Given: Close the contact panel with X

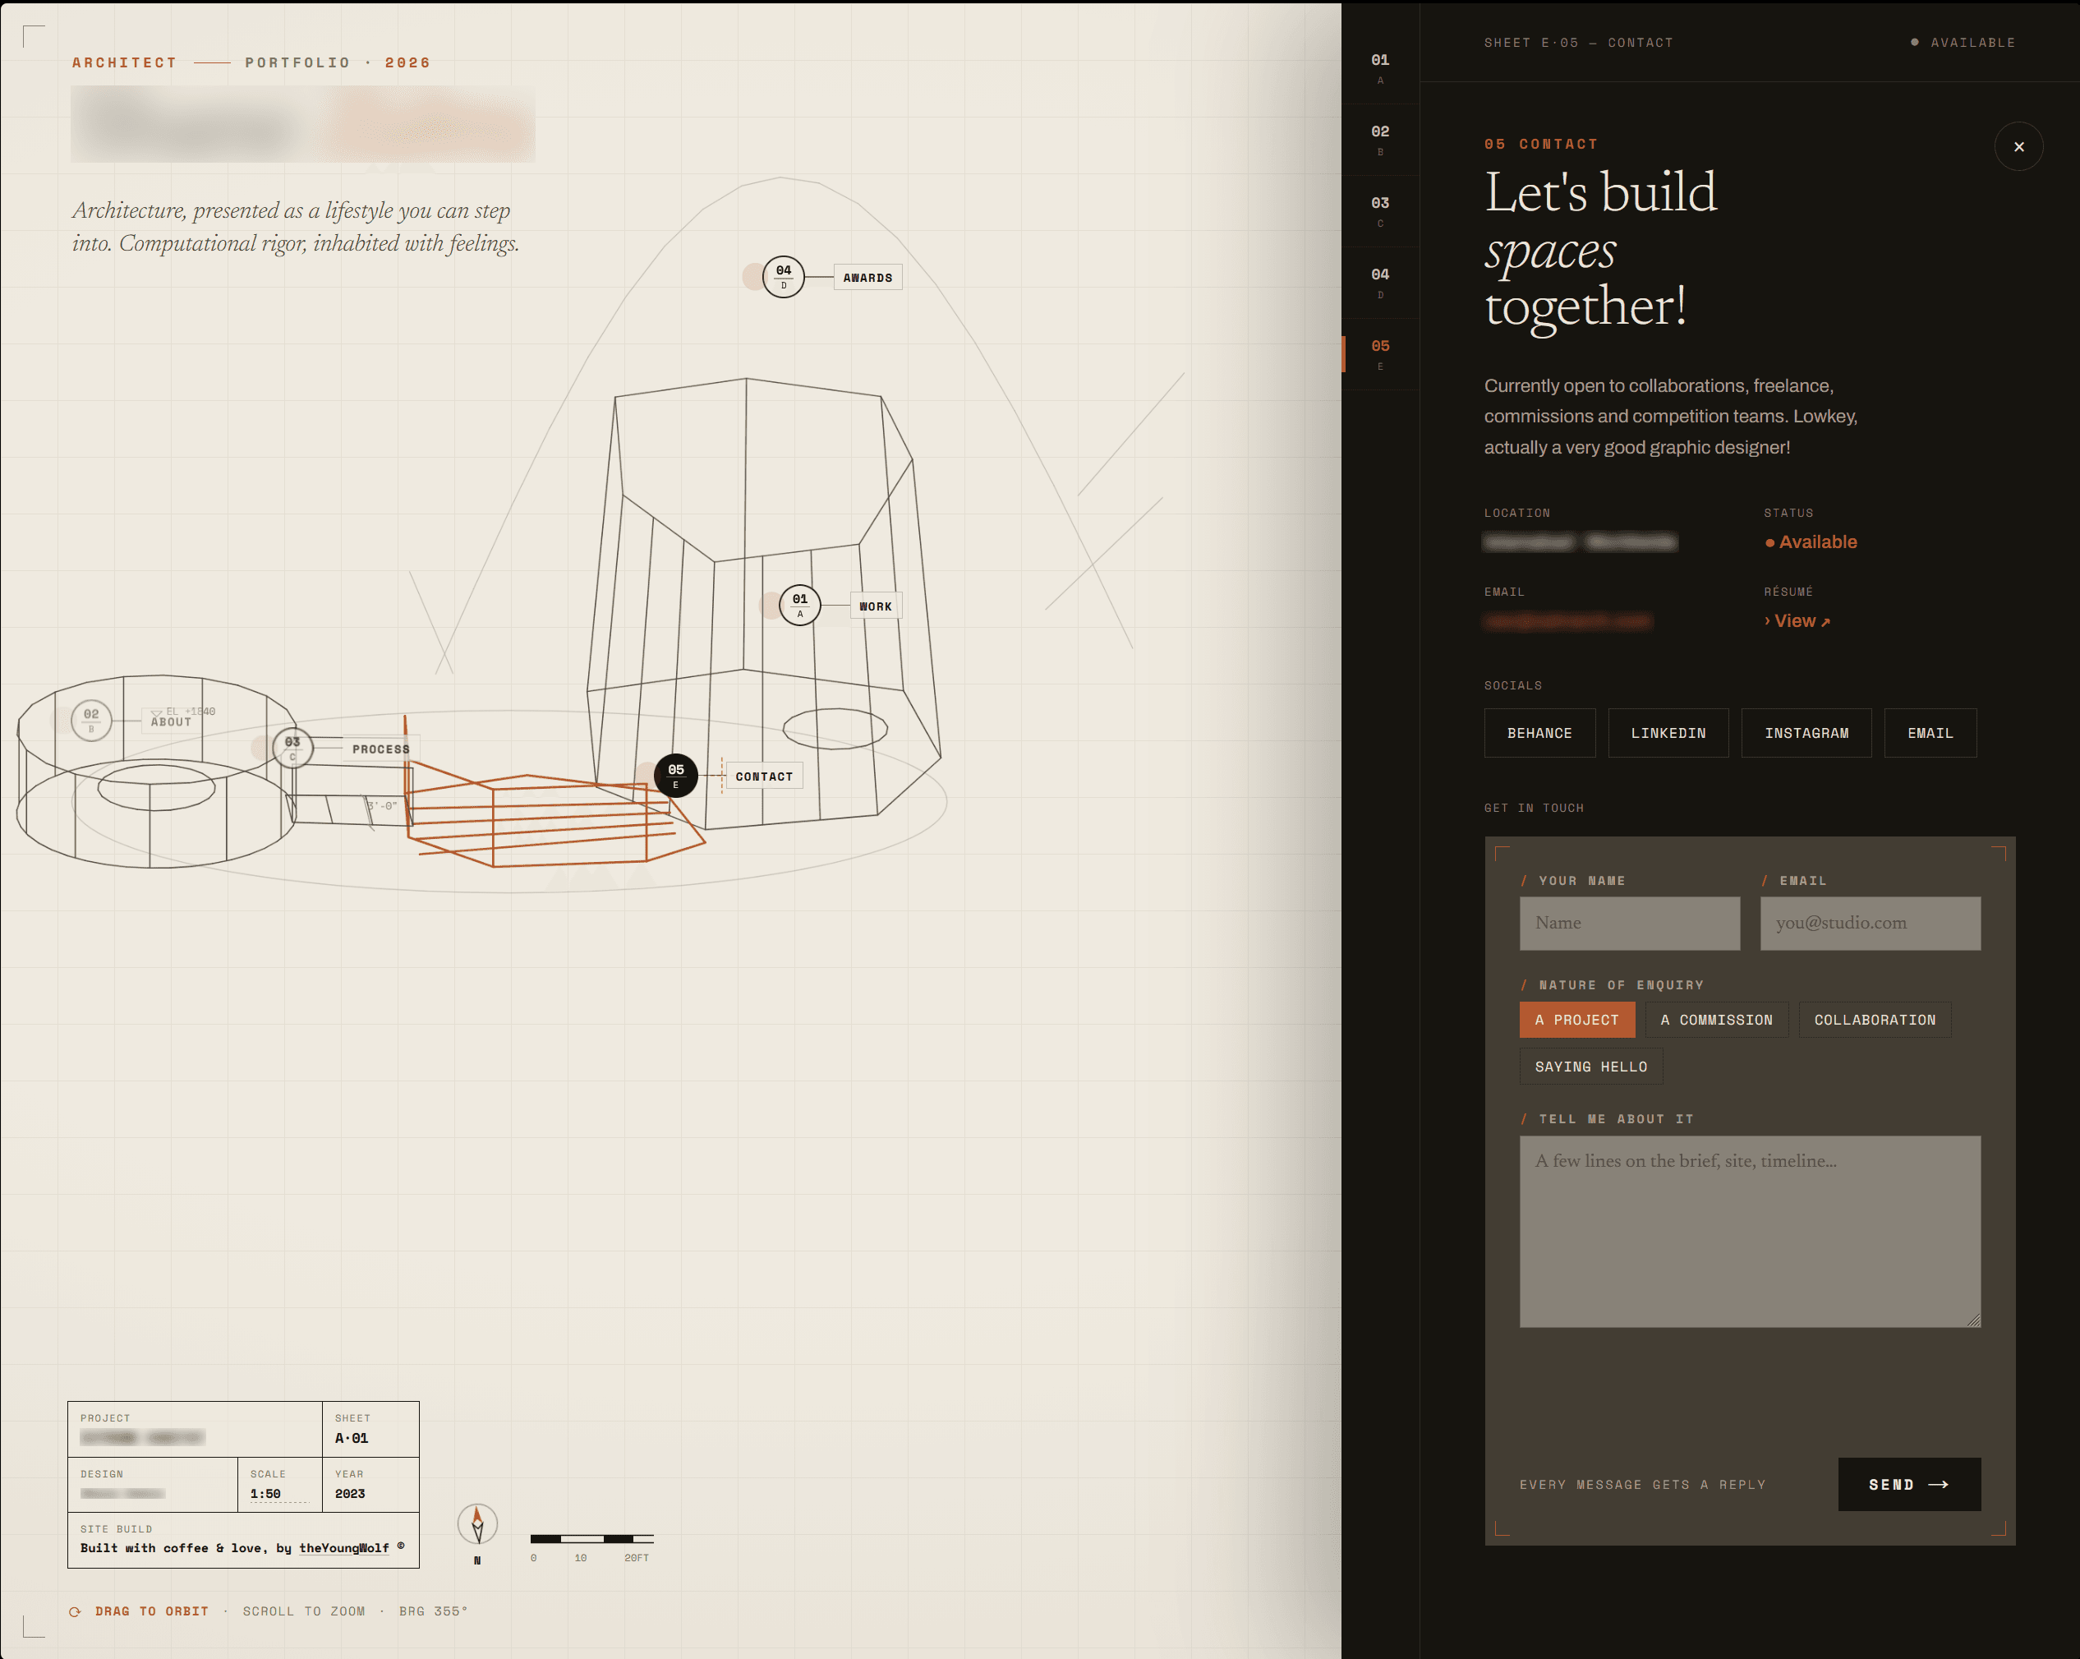Looking at the screenshot, I should 2018,147.
